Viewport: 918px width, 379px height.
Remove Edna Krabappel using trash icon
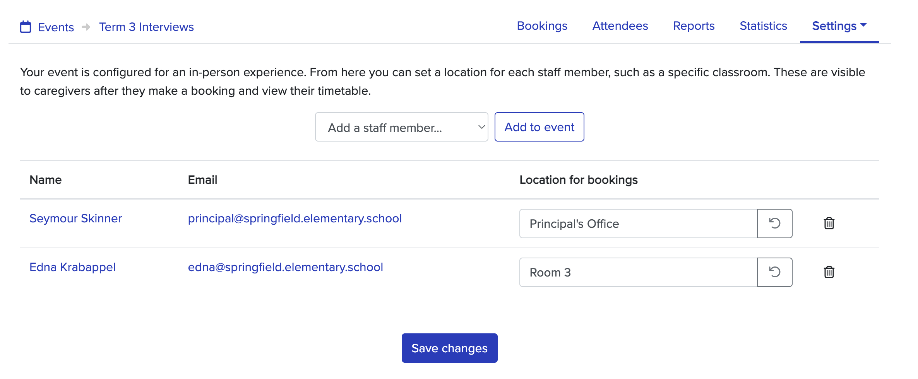coord(829,272)
